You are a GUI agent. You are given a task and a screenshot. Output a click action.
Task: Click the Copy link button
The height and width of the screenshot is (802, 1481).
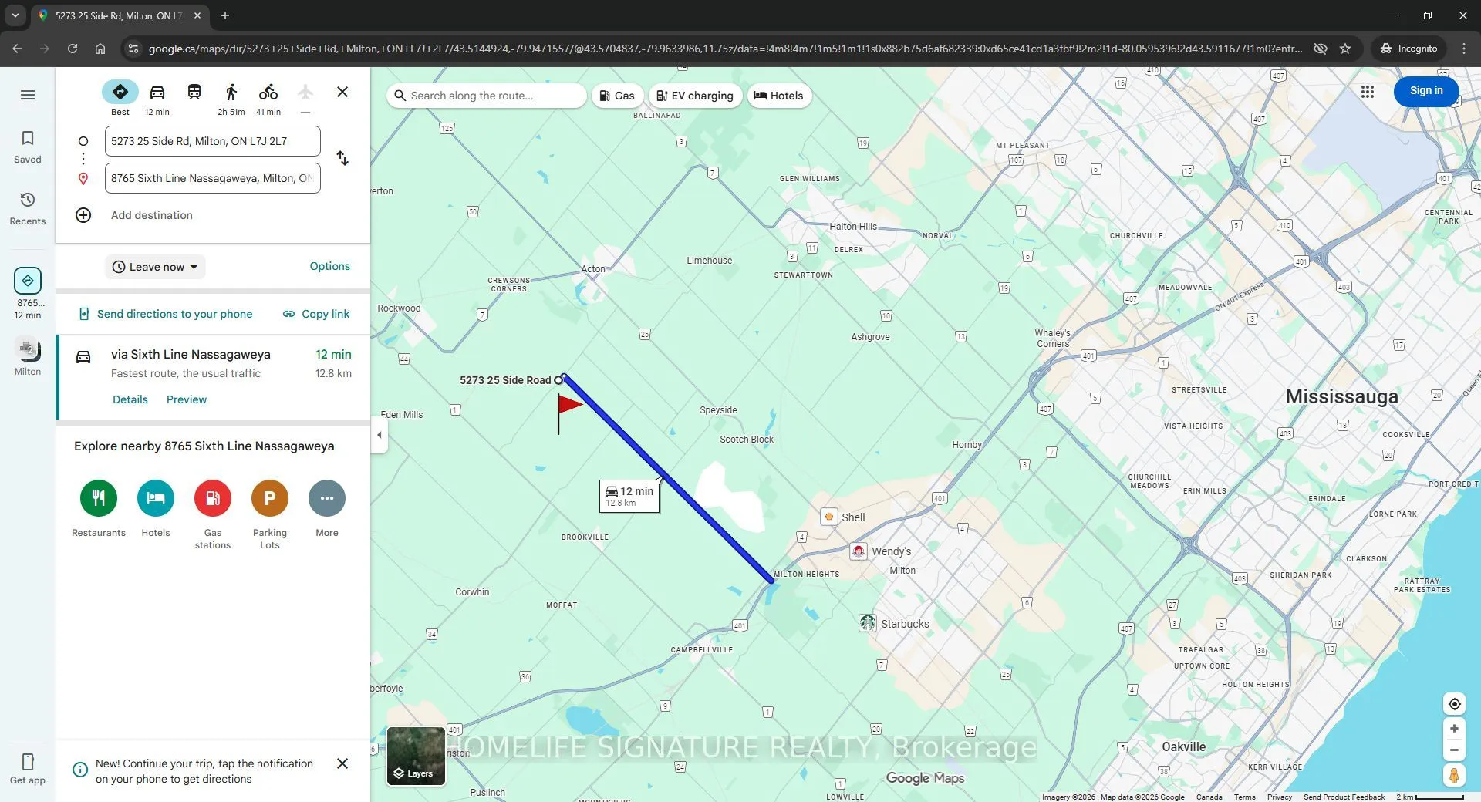tap(316, 314)
